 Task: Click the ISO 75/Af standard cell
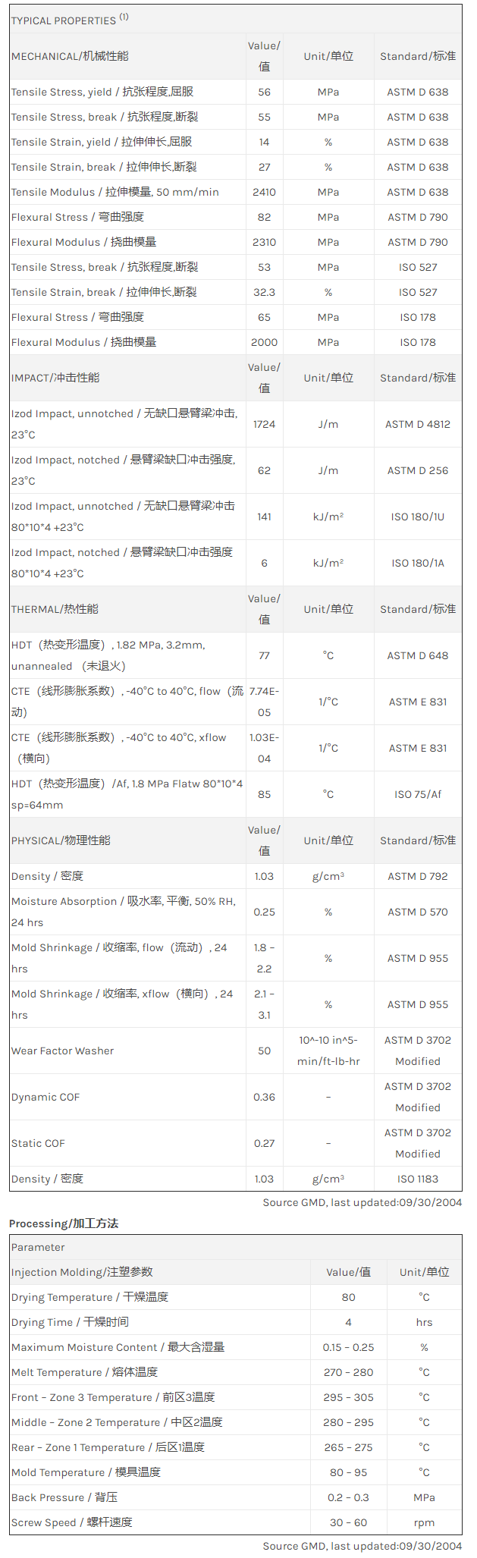[418, 794]
